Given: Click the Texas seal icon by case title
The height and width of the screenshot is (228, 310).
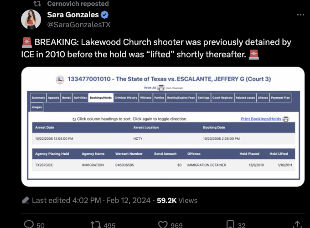Looking at the screenshot, I should tap(60, 80).
